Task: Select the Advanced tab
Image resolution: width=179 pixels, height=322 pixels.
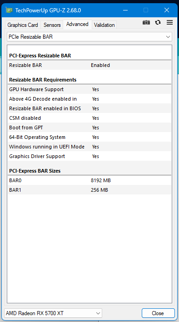Action: coord(77,24)
